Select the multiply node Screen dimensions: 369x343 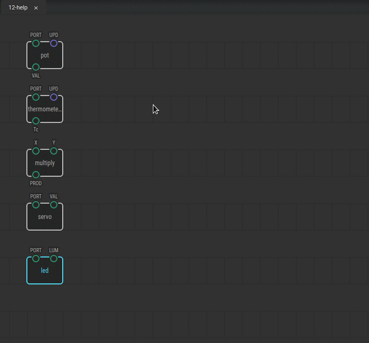coord(45,163)
